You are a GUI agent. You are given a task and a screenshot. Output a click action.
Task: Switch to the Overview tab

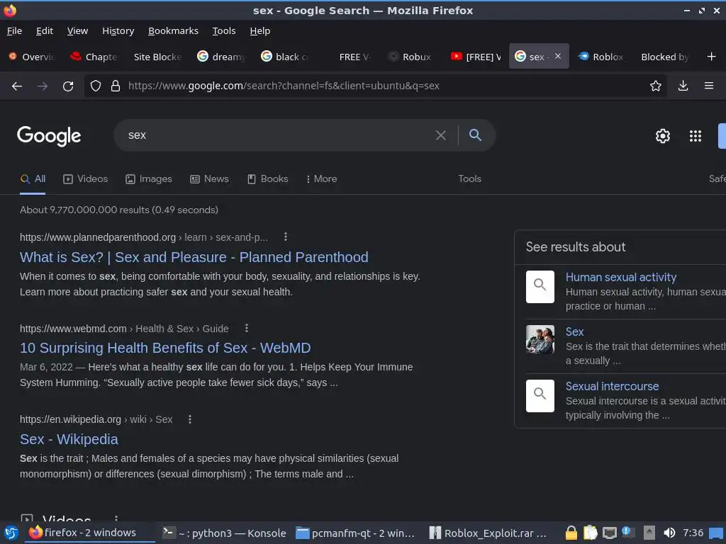32,57
